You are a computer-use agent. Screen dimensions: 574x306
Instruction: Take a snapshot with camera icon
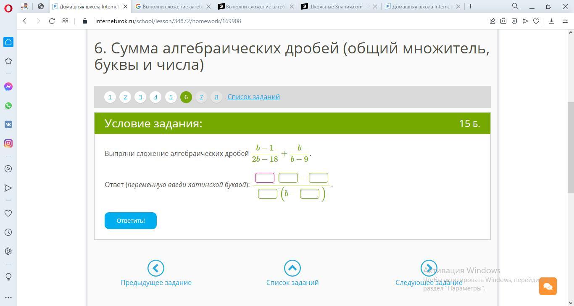click(x=503, y=21)
